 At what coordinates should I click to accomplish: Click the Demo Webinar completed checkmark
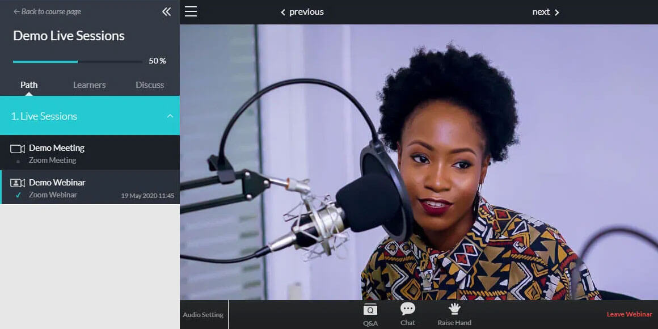click(x=18, y=195)
